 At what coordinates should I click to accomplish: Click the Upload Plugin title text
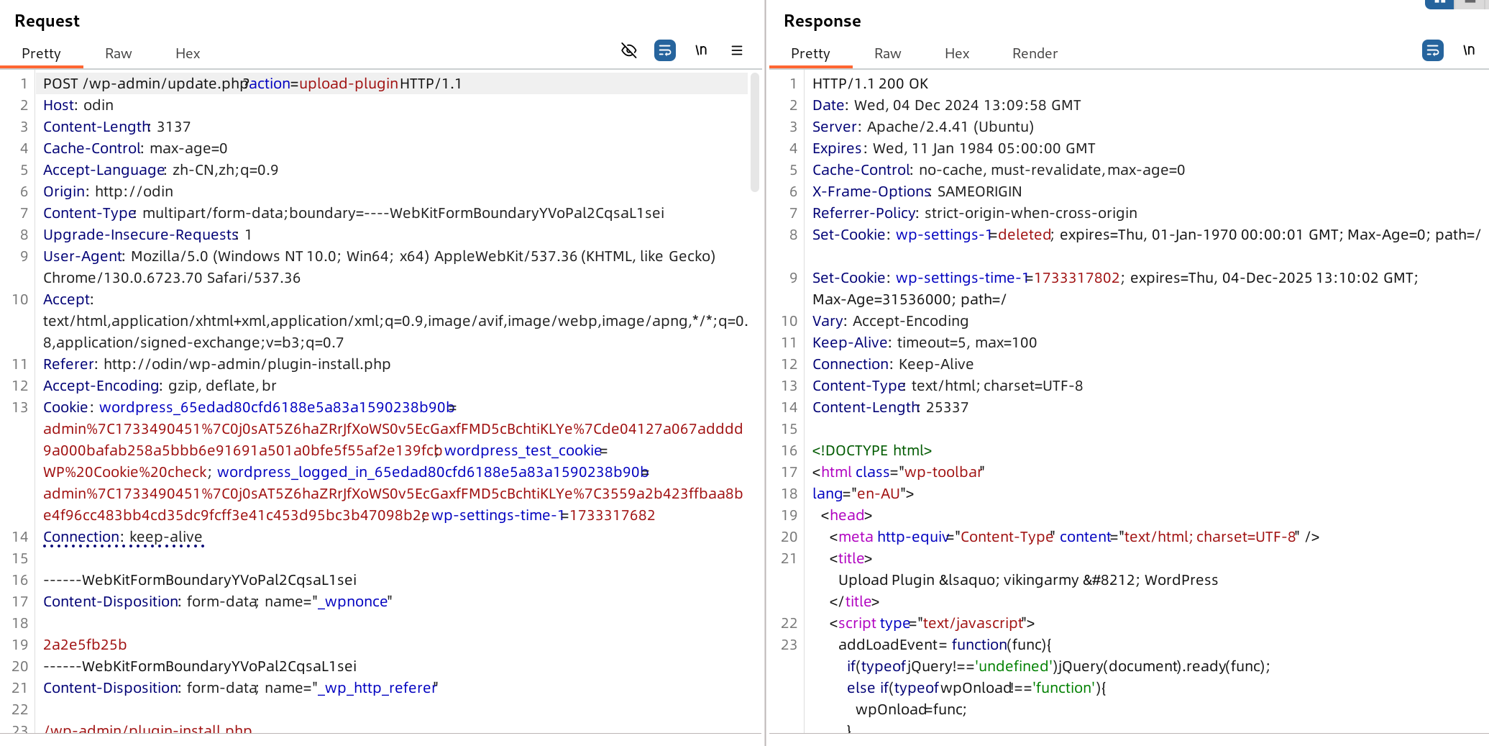[x=1028, y=580]
